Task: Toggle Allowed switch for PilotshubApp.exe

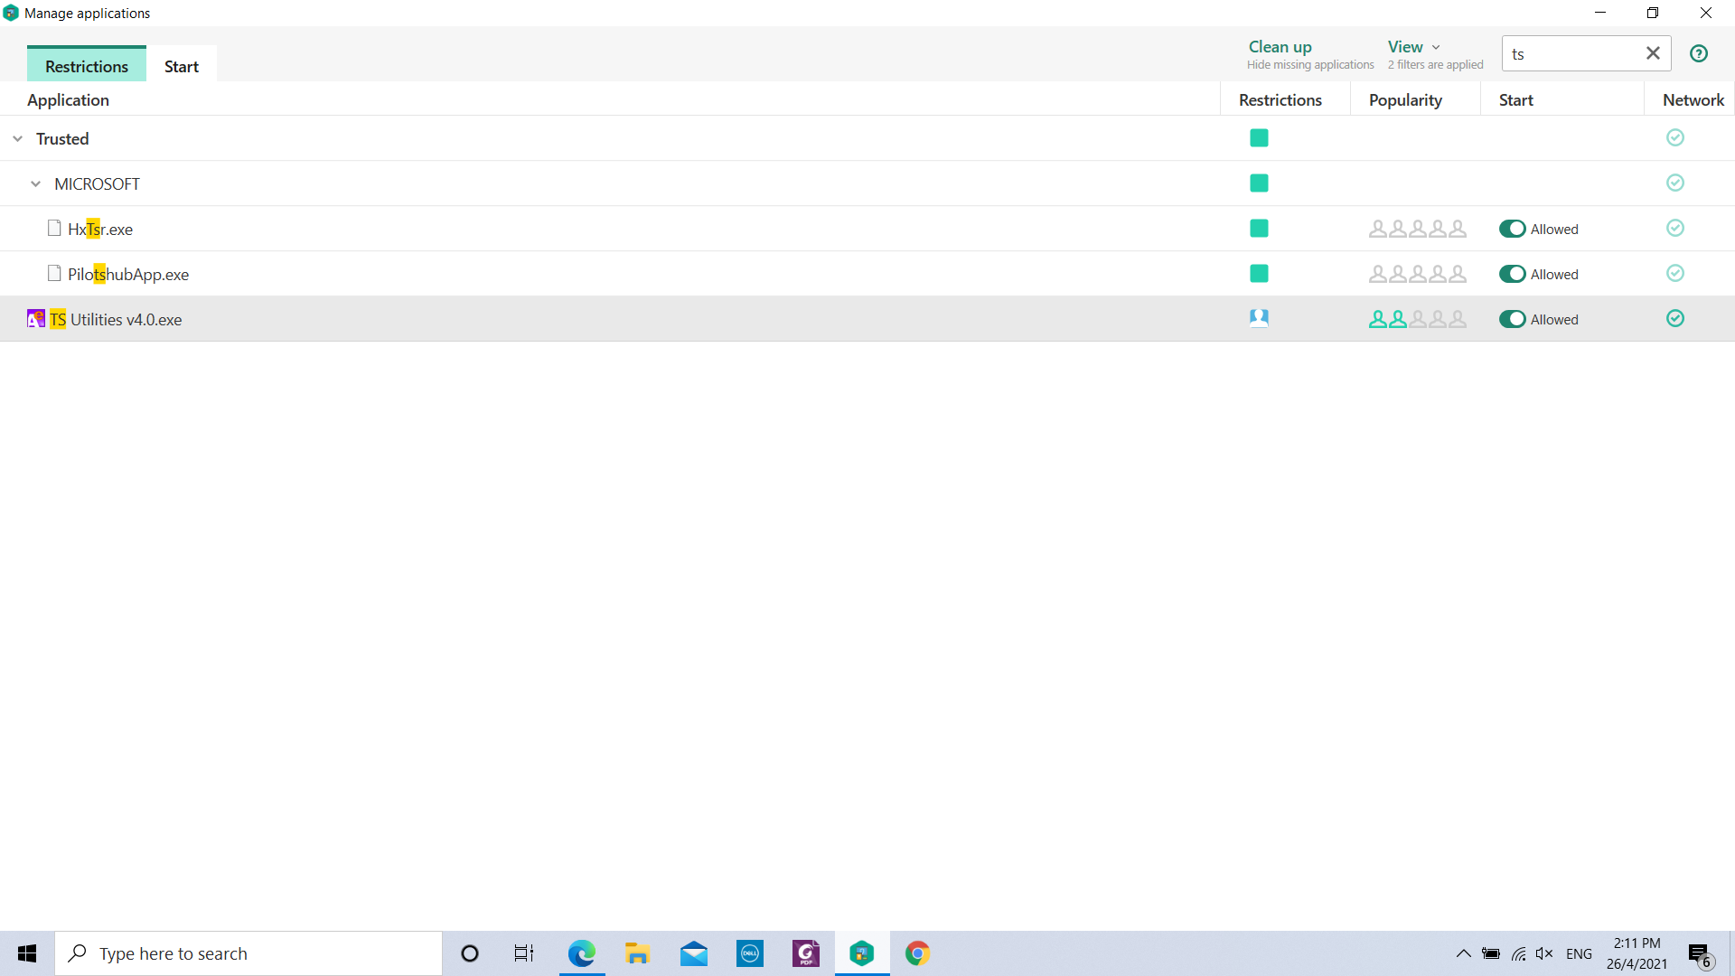Action: (1512, 274)
